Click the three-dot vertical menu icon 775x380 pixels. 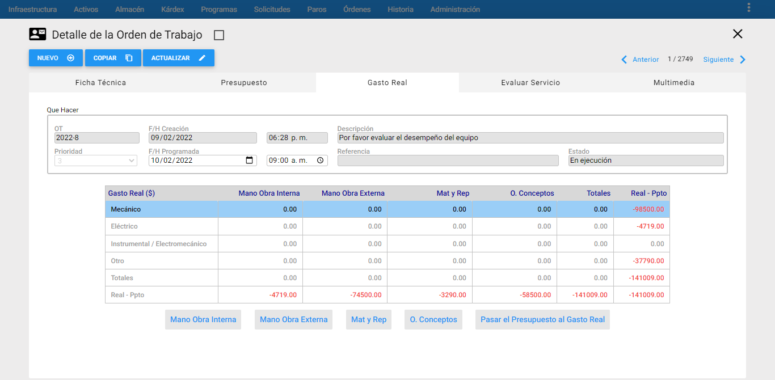[749, 7]
